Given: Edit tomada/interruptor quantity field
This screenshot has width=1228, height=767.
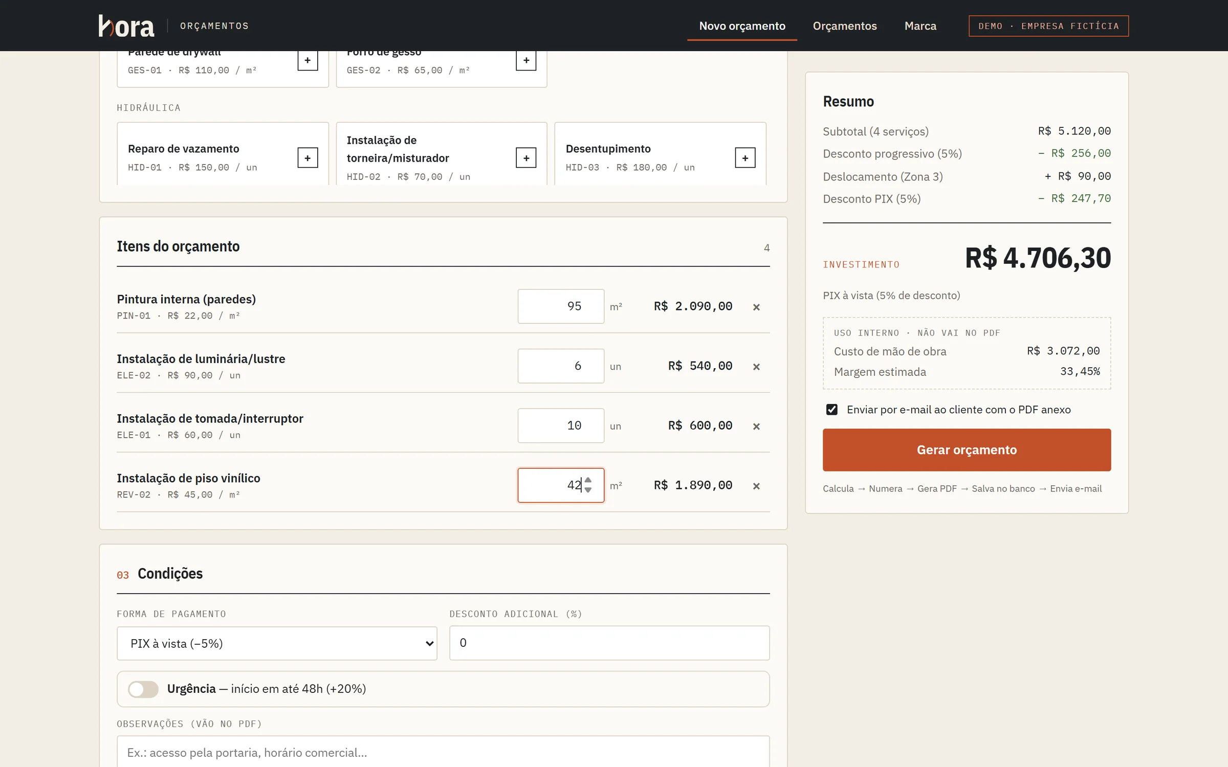Looking at the screenshot, I should click(x=561, y=425).
